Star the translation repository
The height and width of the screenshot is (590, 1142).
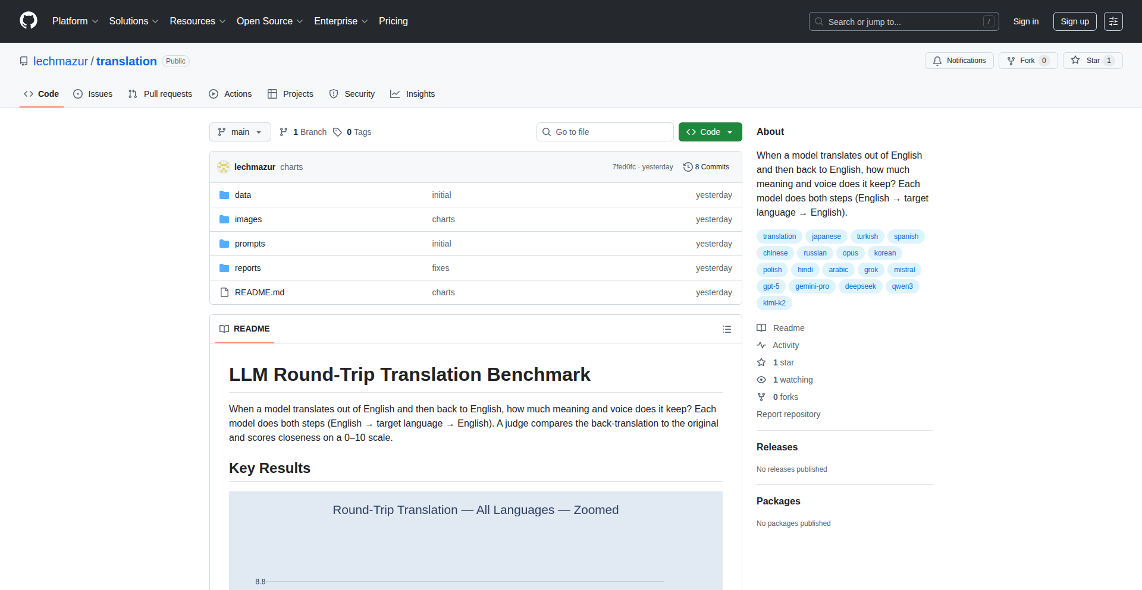point(1092,61)
